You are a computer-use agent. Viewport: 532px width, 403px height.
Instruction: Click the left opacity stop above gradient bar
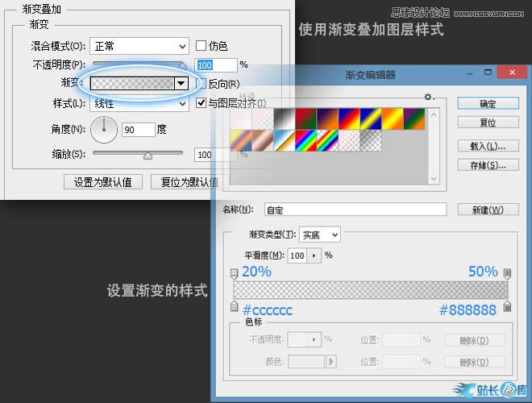coord(235,274)
